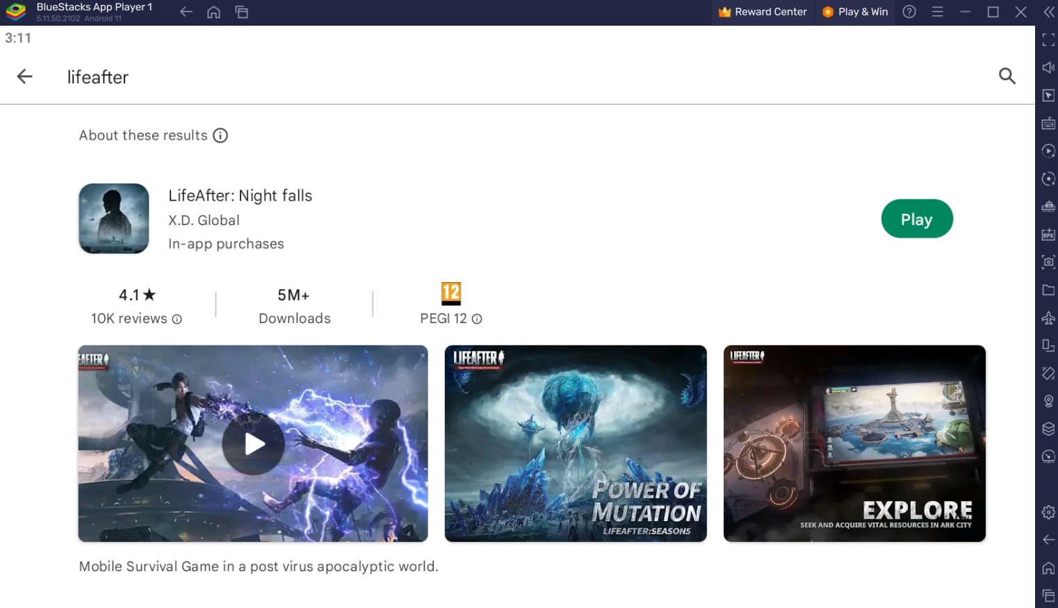
Task: Click the 4.1 star rating
Action: coord(137,295)
